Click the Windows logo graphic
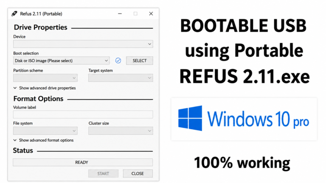The height and width of the screenshot is (183, 326). click(190, 118)
